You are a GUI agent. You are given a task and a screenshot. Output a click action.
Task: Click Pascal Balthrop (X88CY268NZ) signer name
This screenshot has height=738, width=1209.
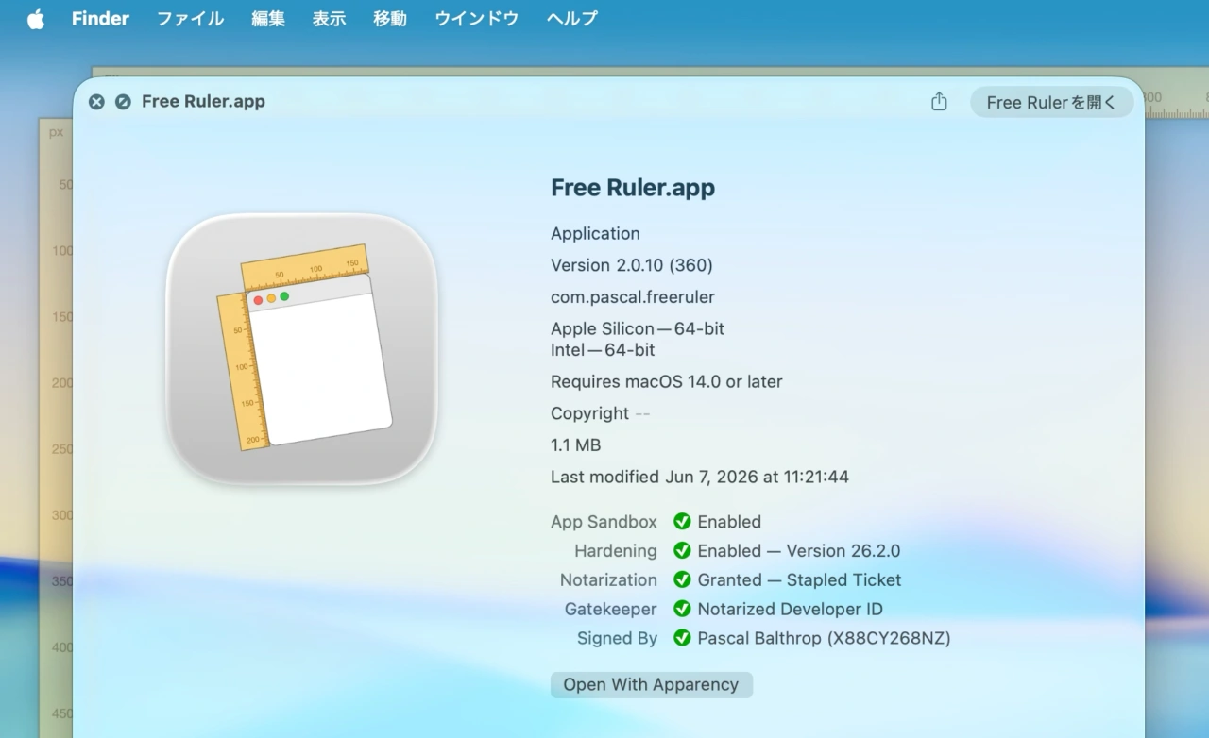coord(824,638)
